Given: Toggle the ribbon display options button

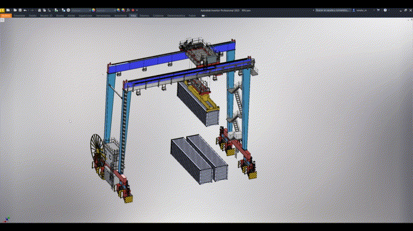Looking at the screenshot, I should [x=203, y=15].
